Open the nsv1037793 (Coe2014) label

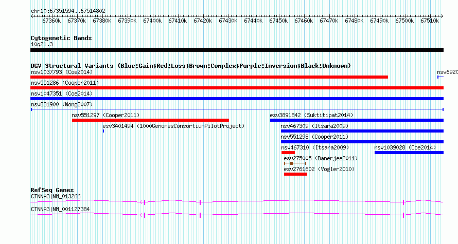(x=62, y=72)
